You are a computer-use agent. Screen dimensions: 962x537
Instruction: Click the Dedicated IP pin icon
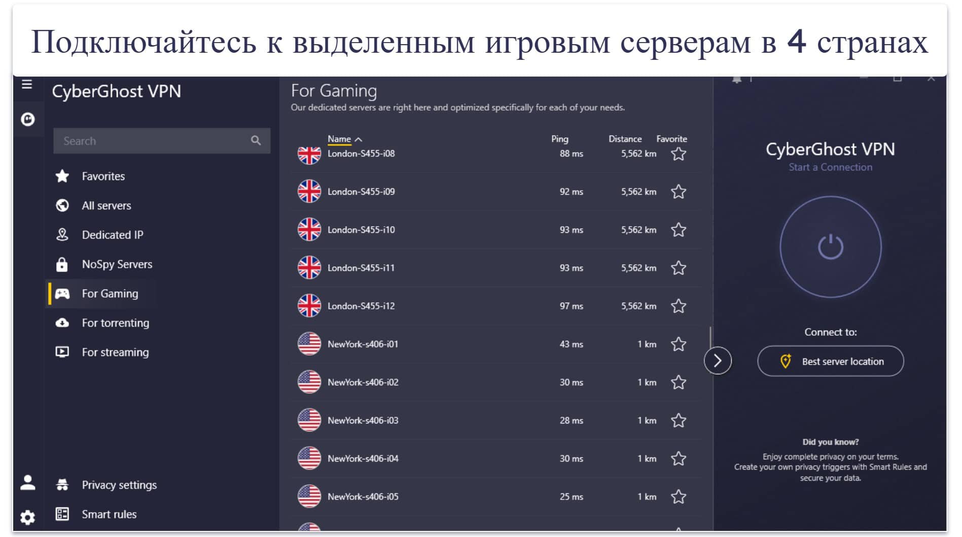(x=62, y=234)
